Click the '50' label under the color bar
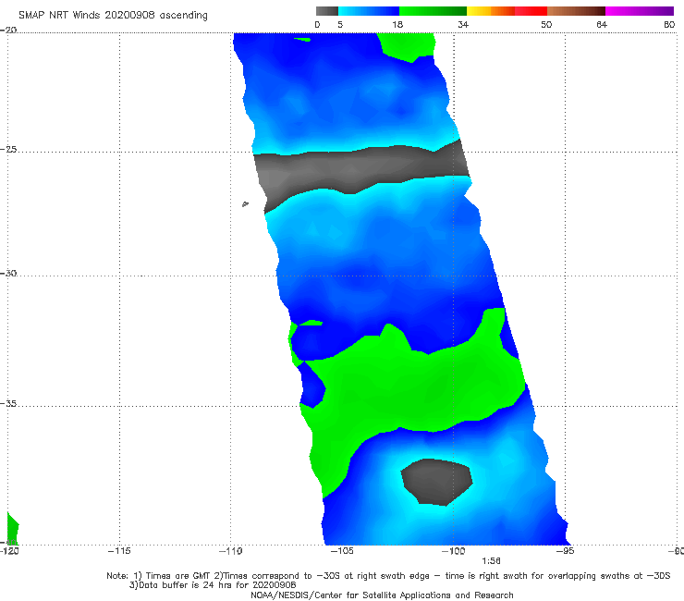This screenshot has width=684, height=601. [x=546, y=24]
